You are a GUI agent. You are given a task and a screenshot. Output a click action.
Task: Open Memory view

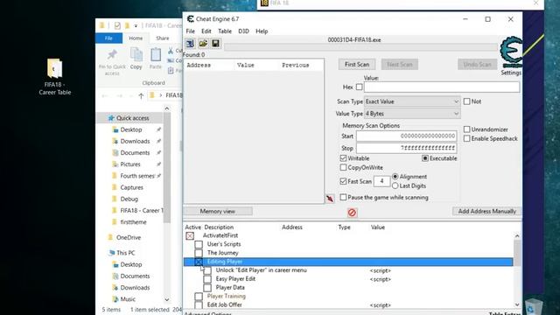tap(218, 211)
